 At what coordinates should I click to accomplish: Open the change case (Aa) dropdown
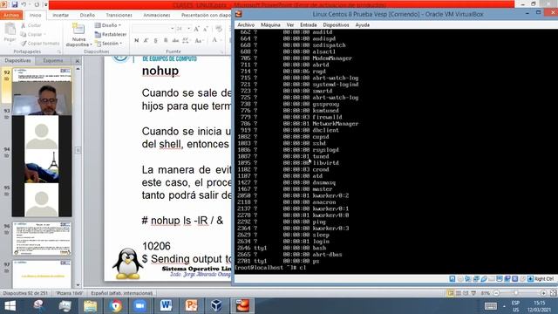(x=200, y=41)
